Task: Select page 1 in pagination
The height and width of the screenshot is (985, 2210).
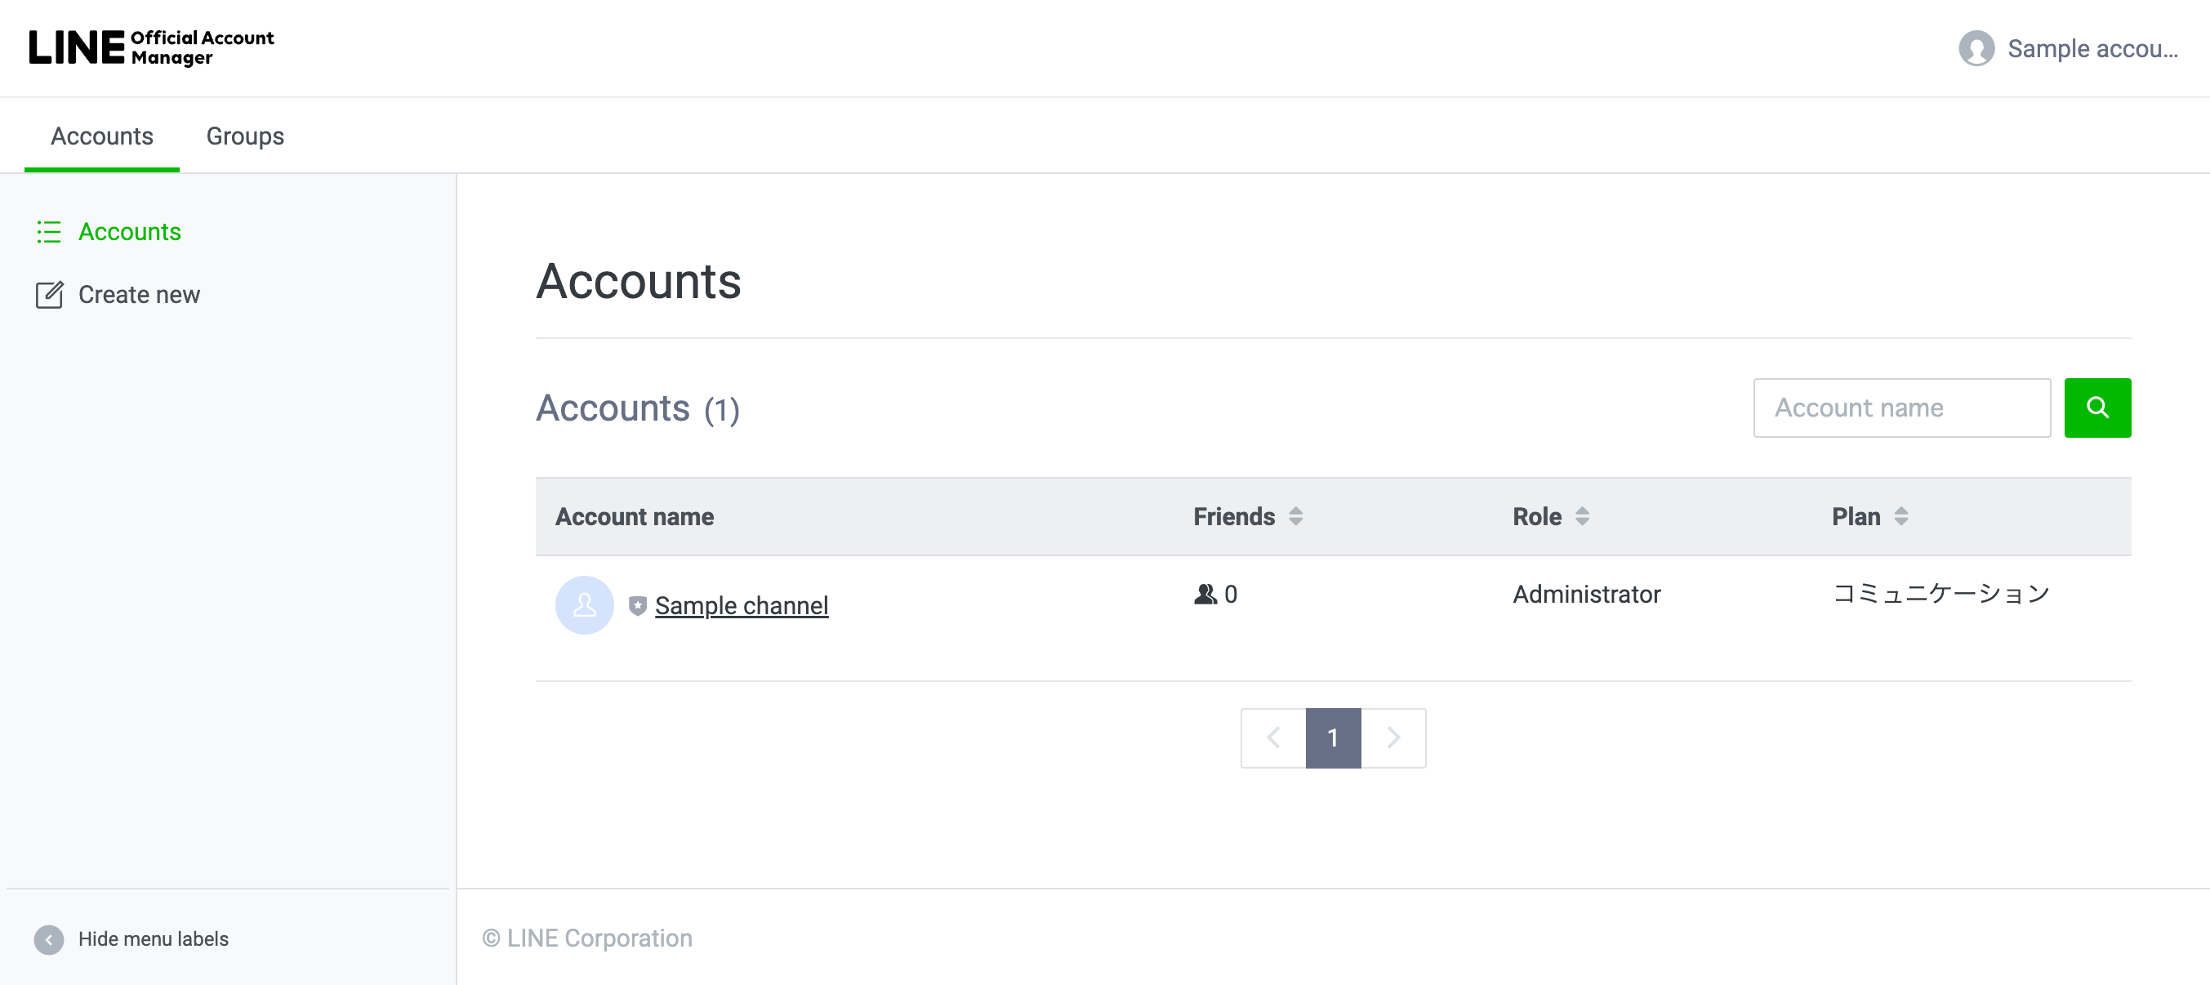Action: coord(1332,738)
